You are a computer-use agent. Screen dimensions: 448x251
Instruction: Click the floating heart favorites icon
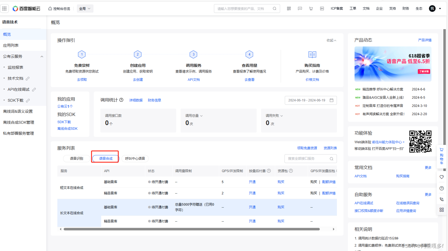[x=442, y=177]
